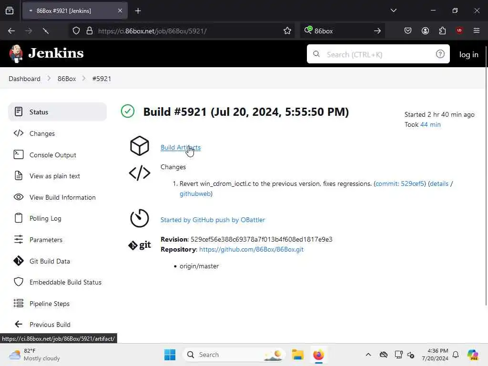Click the browser URL address bar
Viewport: 488px width, 366px height.
[182, 31]
